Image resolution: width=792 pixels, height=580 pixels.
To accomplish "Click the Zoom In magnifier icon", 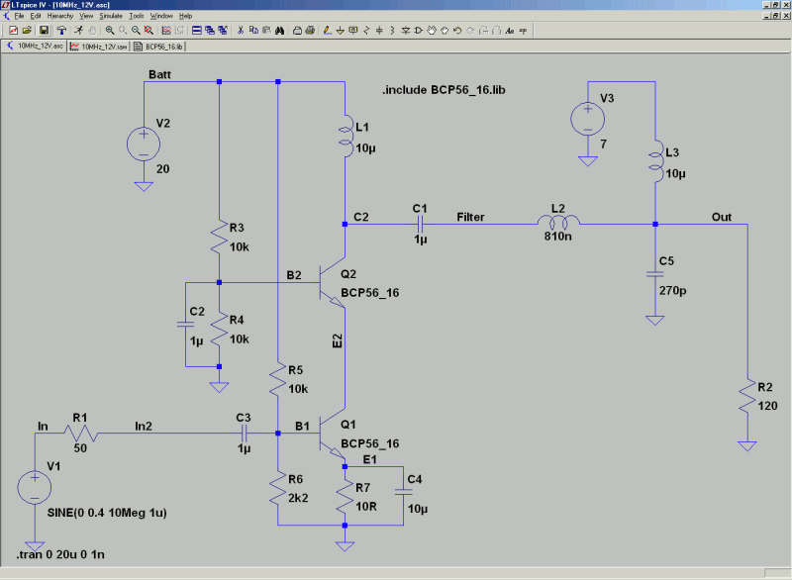I will click(110, 31).
